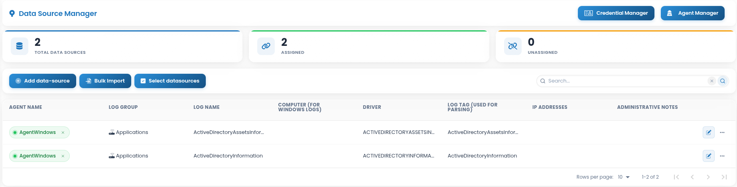Viewport: 737px width, 187px height.
Task: Click the unassigned broken-link icon
Action: (x=513, y=46)
